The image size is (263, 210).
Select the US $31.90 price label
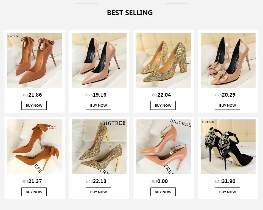pos(225,181)
